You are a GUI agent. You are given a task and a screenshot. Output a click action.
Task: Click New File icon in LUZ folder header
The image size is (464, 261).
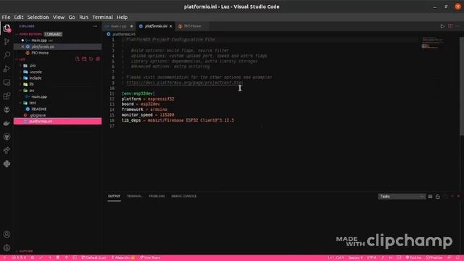[78, 59]
